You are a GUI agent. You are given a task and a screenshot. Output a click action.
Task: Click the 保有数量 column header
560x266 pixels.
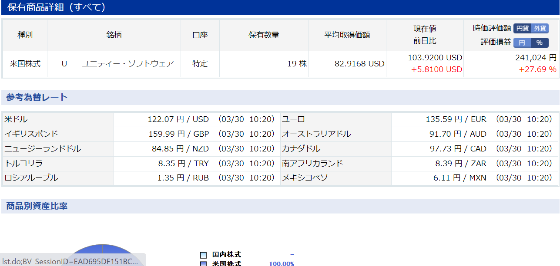pyautogui.click(x=264, y=35)
